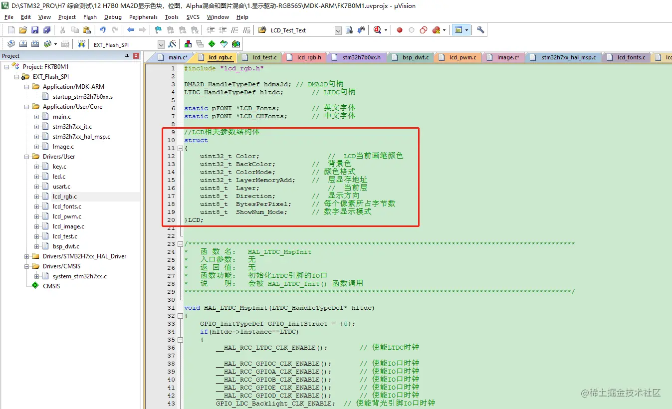Open the debug session dropdown arrow

386,30
